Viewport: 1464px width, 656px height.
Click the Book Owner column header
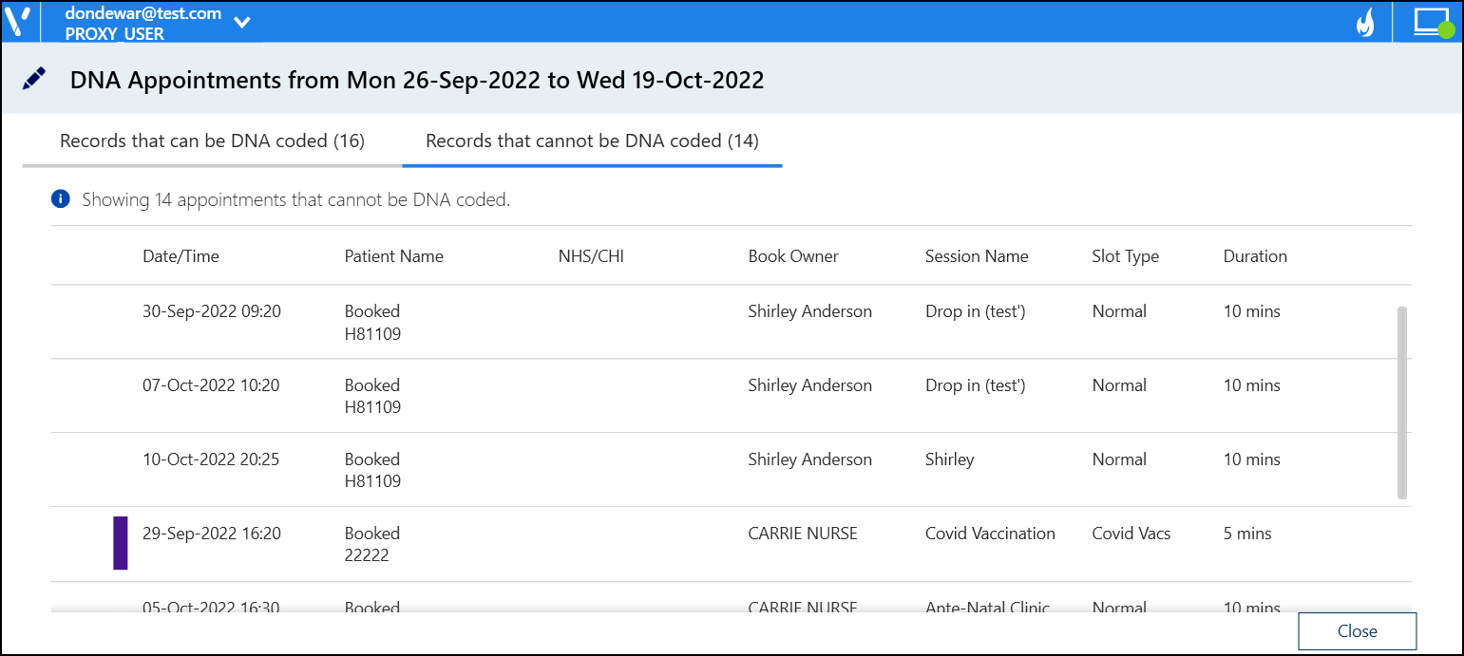tap(793, 256)
